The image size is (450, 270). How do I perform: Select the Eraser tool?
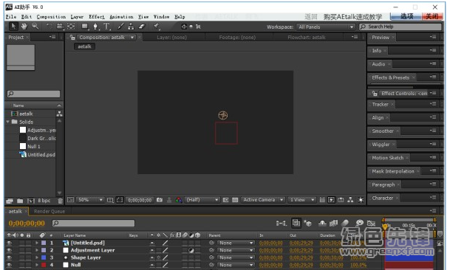142,27
